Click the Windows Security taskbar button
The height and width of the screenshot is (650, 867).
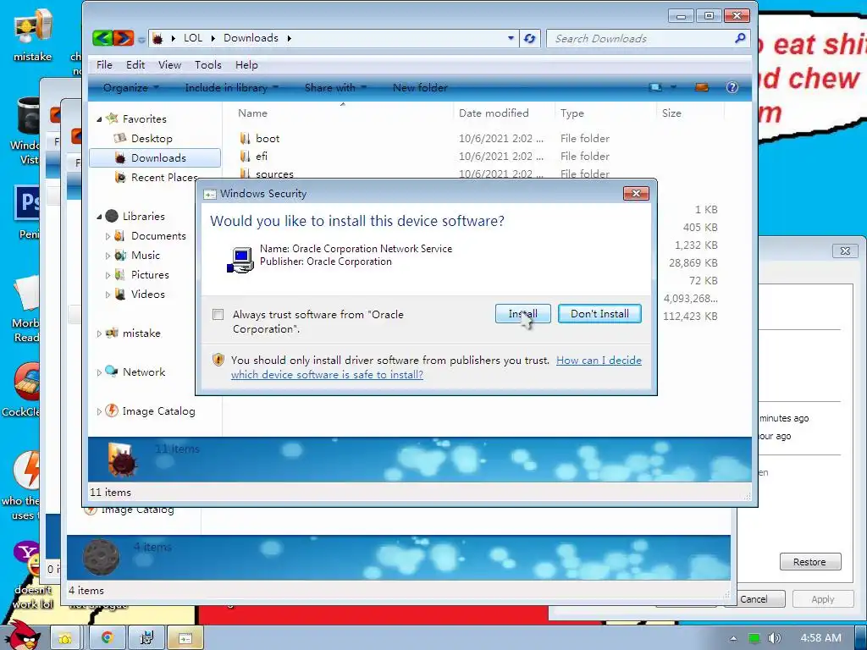tap(185, 638)
